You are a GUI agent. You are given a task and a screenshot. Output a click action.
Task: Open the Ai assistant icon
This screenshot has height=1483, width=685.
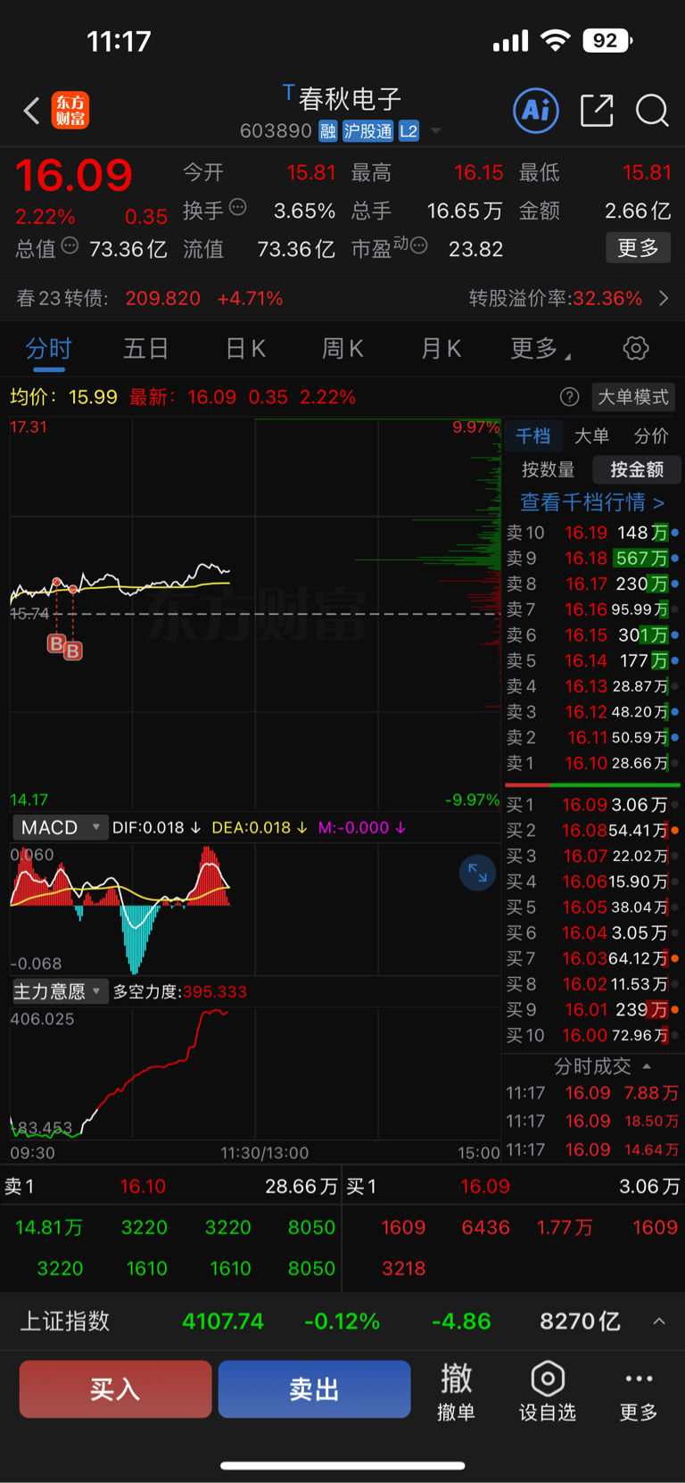tap(536, 111)
